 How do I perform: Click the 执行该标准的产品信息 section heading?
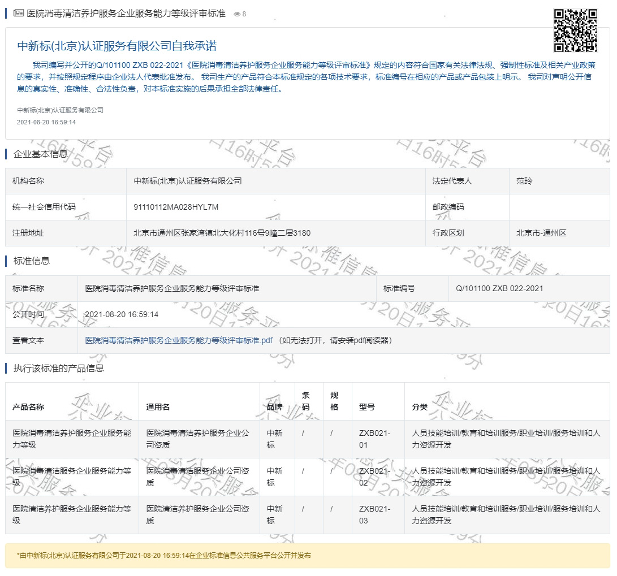pos(59,369)
